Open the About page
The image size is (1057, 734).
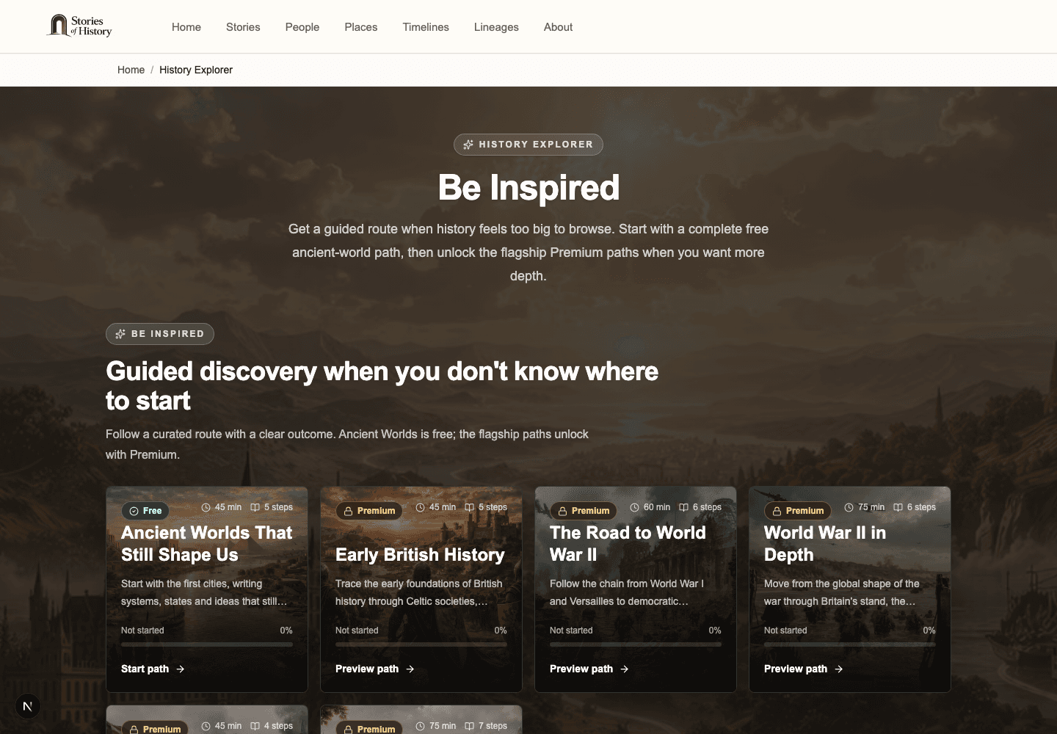point(558,27)
